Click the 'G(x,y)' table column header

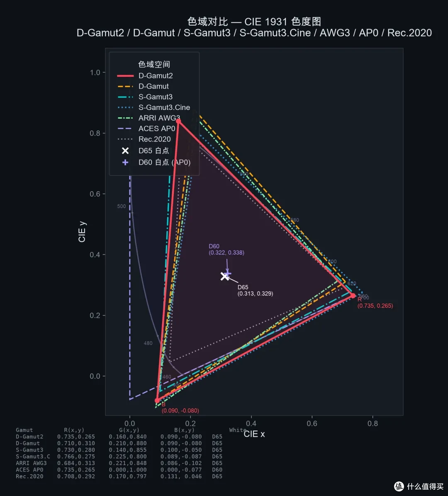tap(129, 430)
